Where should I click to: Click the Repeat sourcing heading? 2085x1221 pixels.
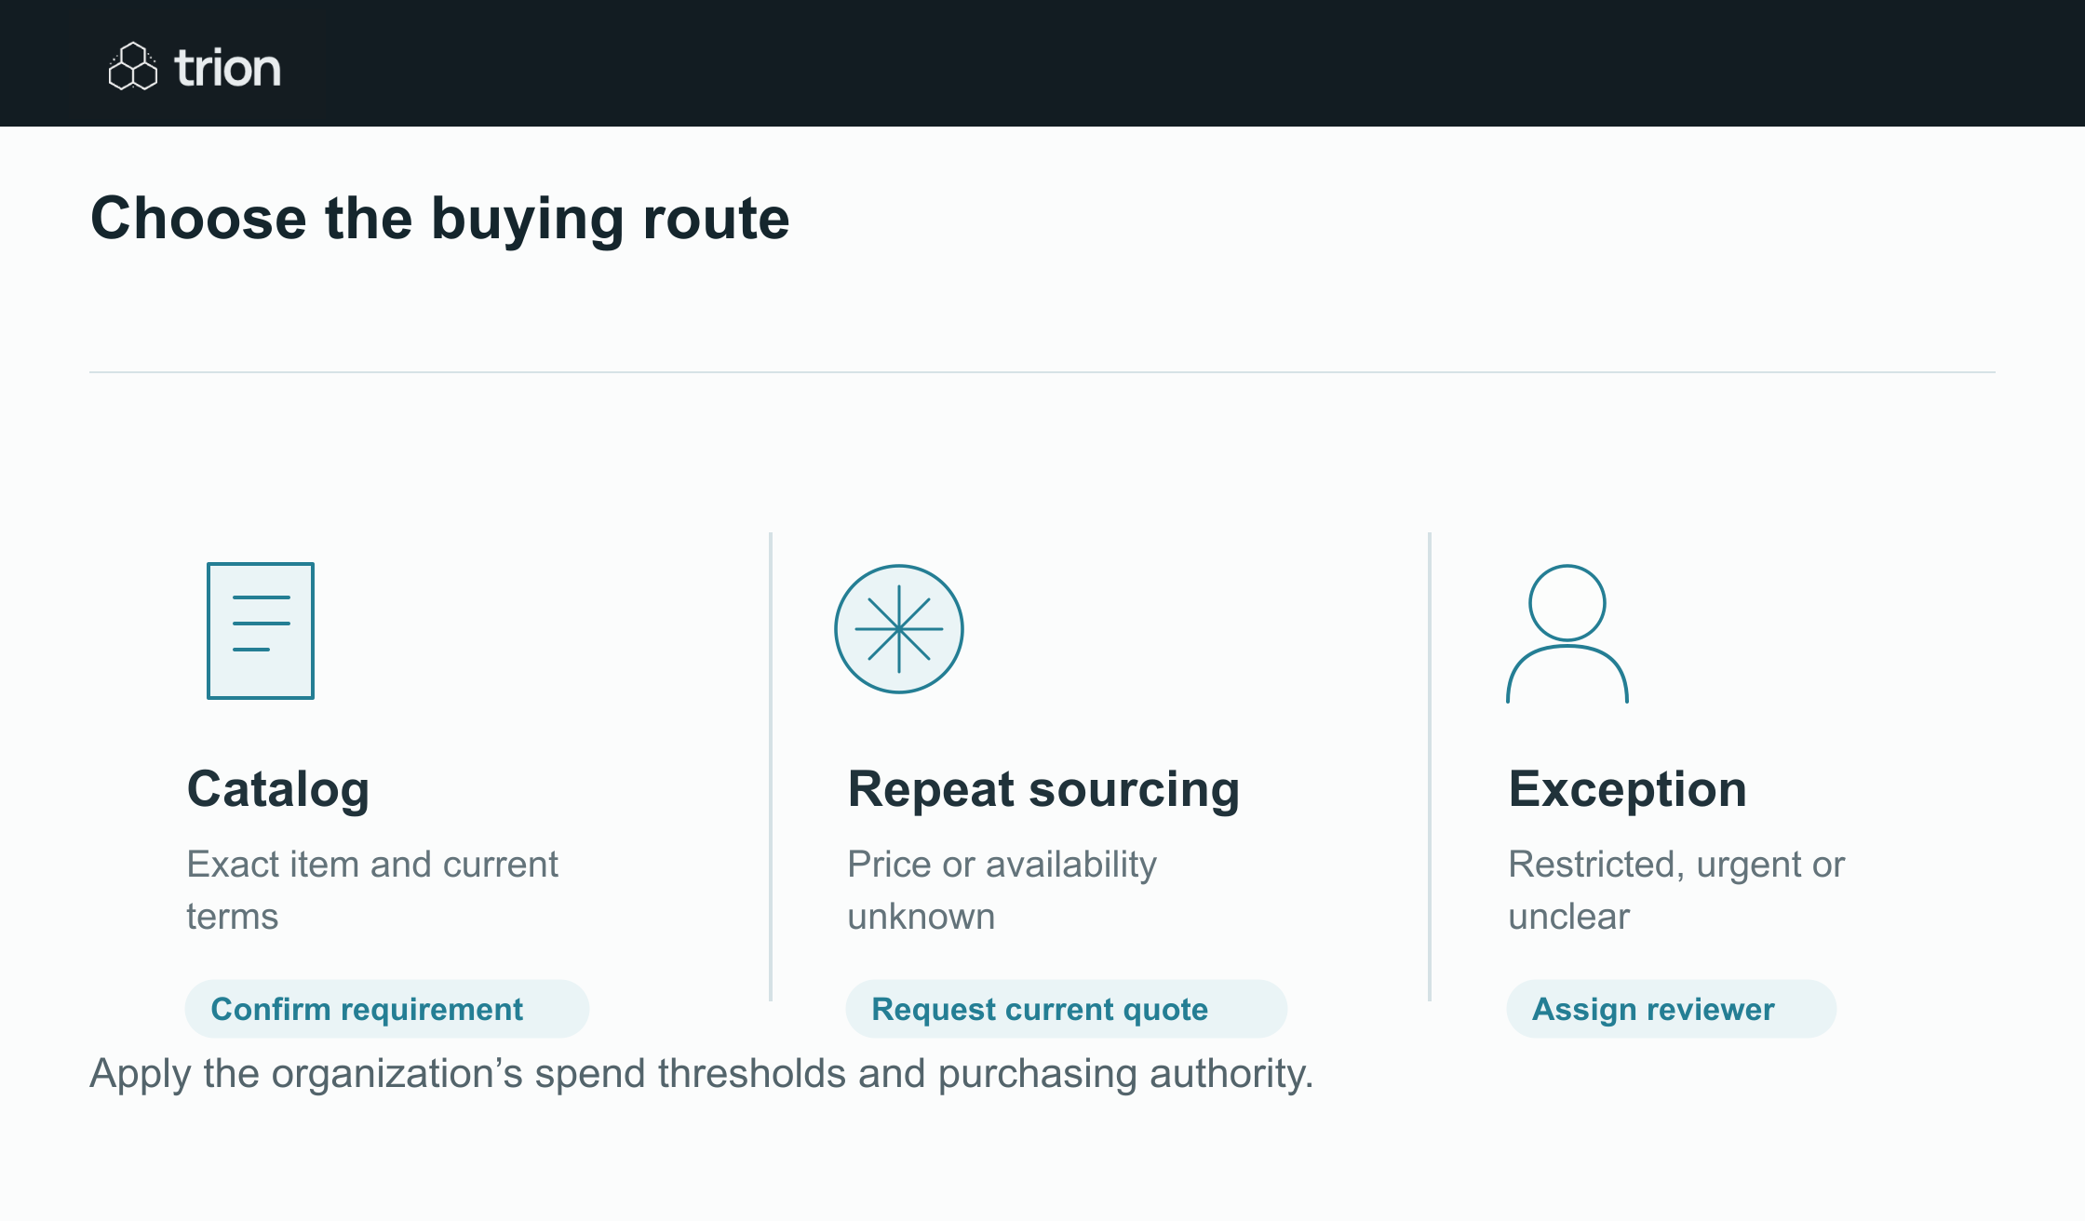click(1044, 789)
